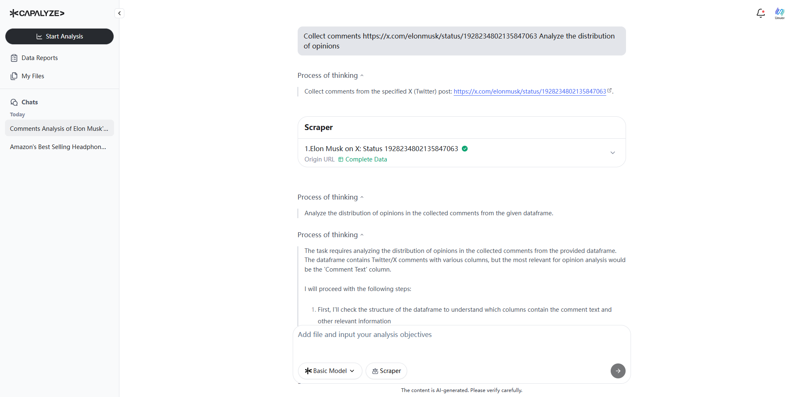This screenshot has width=796, height=397.
Task: Click the send arrow button
Action: pyautogui.click(x=618, y=371)
